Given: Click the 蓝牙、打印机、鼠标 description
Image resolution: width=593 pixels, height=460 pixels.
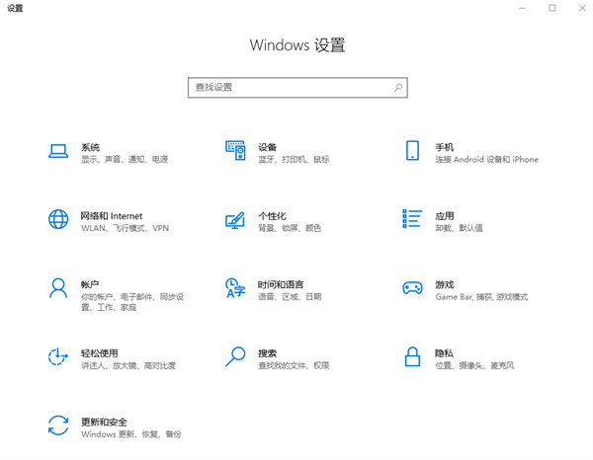Looking at the screenshot, I should tap(294, 159).
